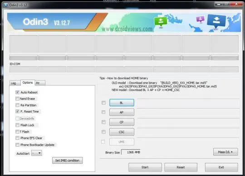The image size is (245, 176).
Task: Click the 'Tips - How to download HOME binary' text
Action: click(124, 78)
